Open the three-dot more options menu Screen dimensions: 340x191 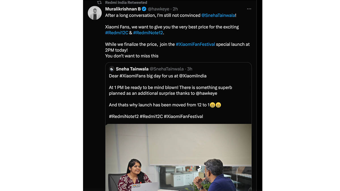[x=249, y=9]
